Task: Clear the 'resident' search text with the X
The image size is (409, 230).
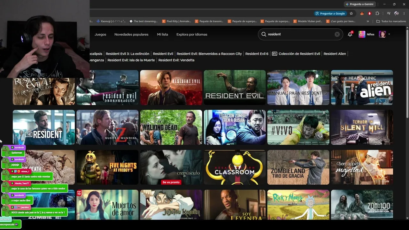Action: [x=337, y=34]
